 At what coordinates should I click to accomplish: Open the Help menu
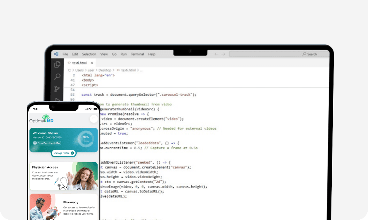click(x=152, y=54)
